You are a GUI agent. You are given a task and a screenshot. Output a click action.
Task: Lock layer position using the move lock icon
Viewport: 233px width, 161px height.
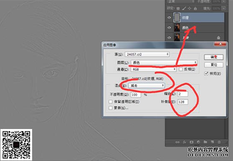tap(189, 8)
